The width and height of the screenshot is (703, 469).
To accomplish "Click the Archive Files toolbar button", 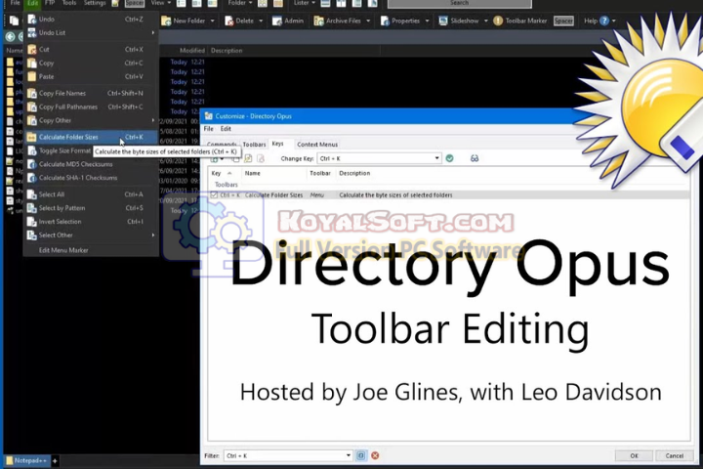I will point(337,21).
